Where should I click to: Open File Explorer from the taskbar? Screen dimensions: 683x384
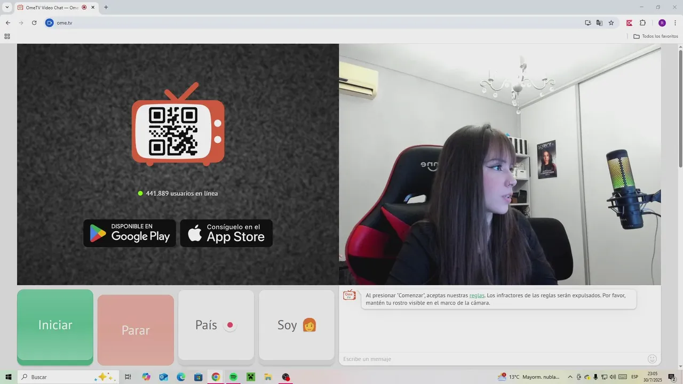[x=268, y=377]
